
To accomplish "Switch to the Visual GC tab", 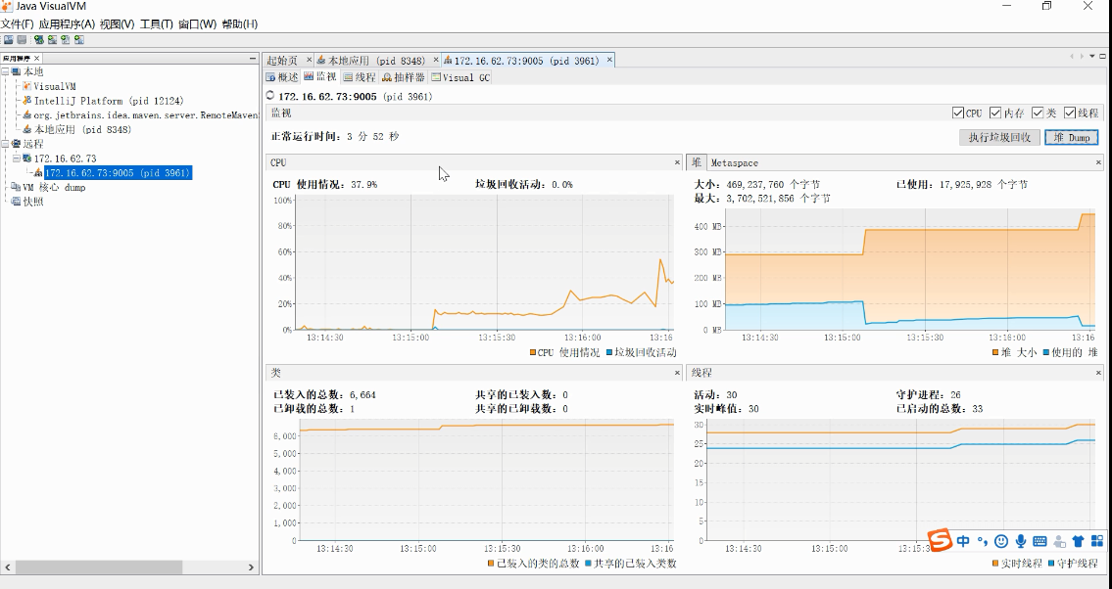I will click(x=461, y=77).
